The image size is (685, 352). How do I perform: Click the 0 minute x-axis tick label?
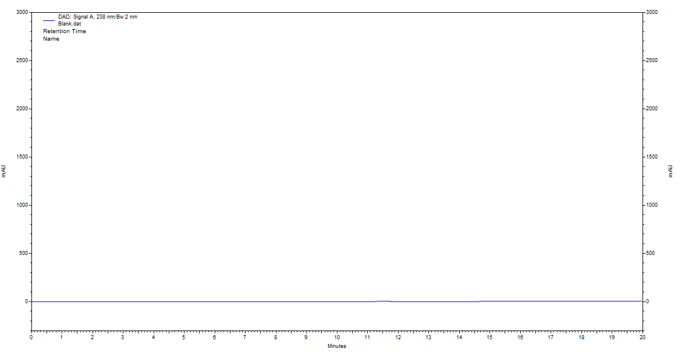pos(31,337)
